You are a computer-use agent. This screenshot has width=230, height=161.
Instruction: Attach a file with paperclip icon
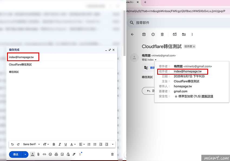(38, 154)
